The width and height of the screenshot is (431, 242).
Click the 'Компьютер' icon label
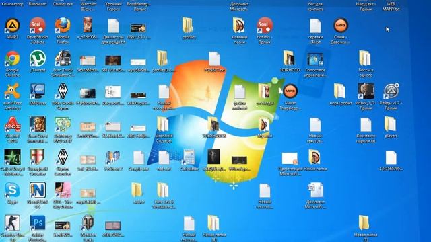tap(12, 4)
